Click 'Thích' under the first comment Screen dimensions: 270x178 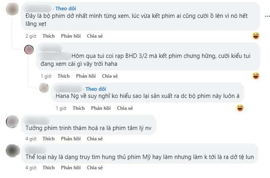coord(49,36)
